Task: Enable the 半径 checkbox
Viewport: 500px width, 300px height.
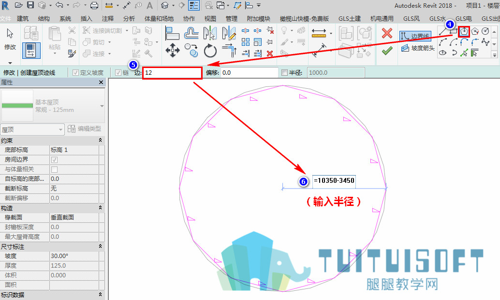Action: pos(285,73)
